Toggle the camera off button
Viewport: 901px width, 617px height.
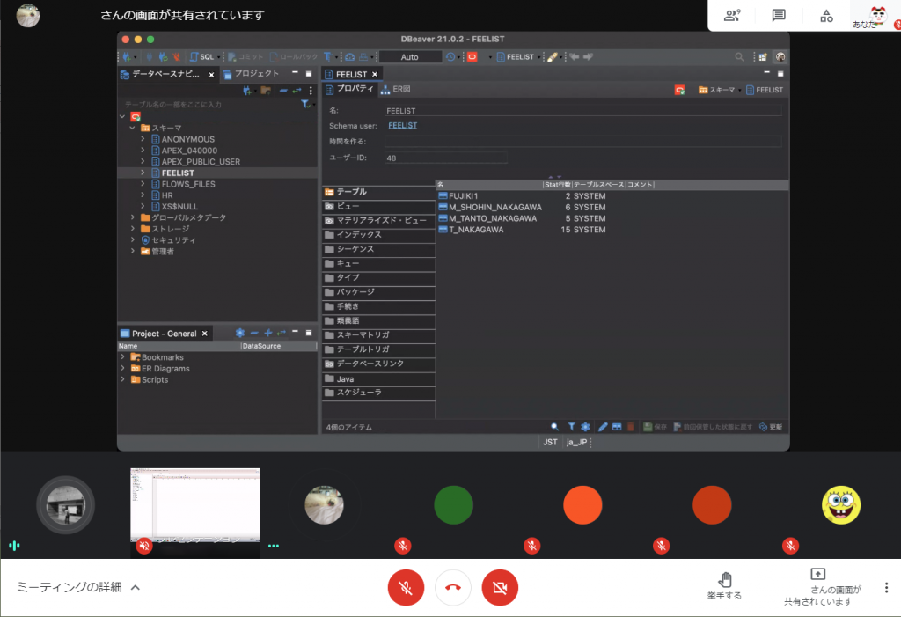click(500, 587)
